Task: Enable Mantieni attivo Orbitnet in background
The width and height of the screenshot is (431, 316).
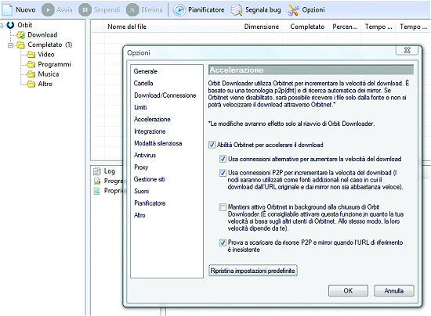Action: pos(223,207)
